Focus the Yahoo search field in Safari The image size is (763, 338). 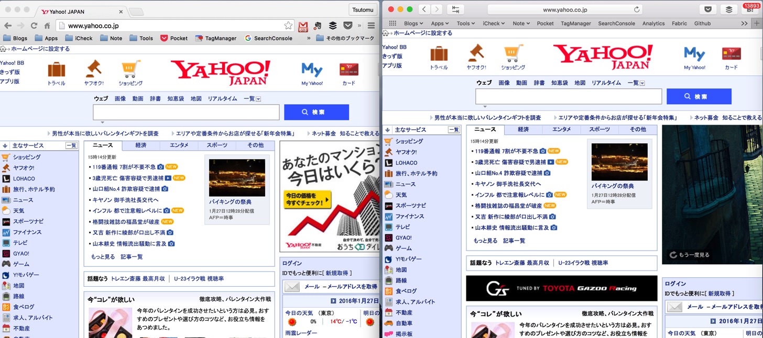569,97
